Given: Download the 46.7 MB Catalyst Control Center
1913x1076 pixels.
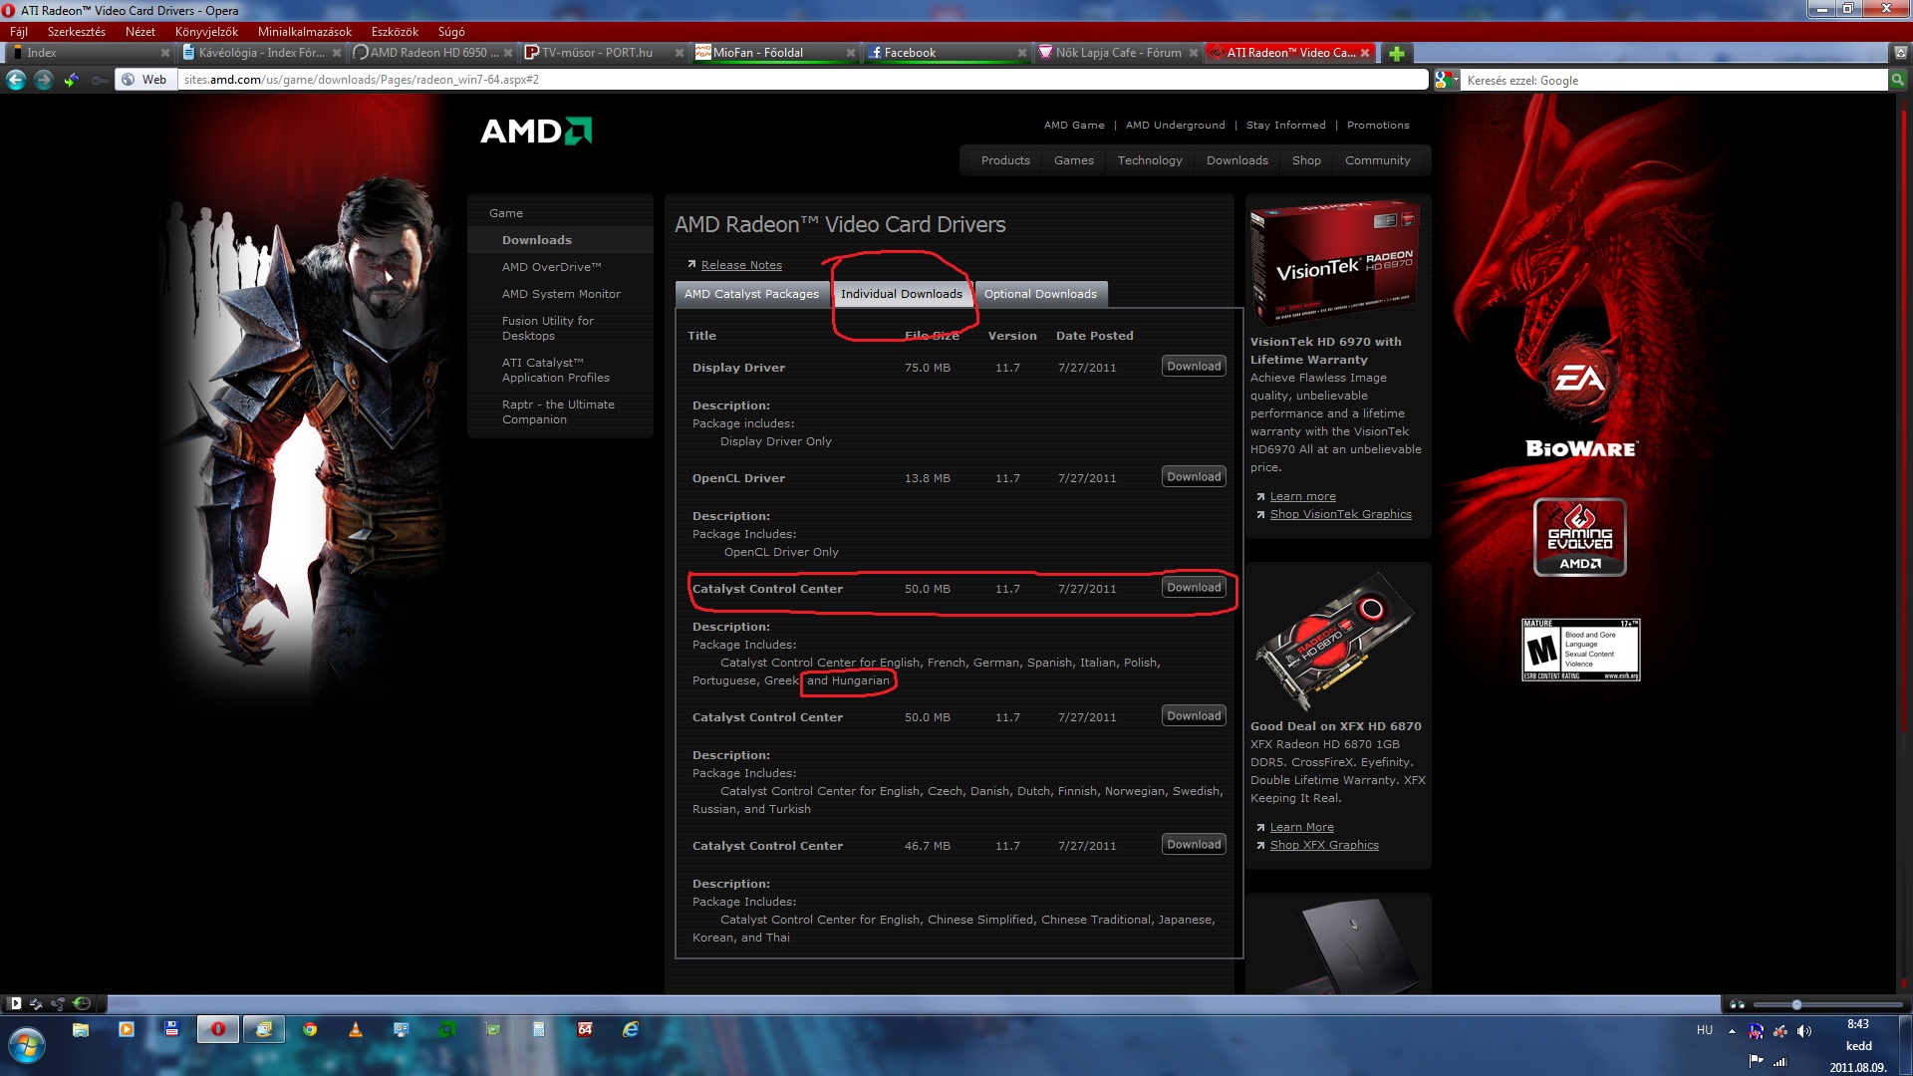Looking at the screenshot, I should [1194, 845].
